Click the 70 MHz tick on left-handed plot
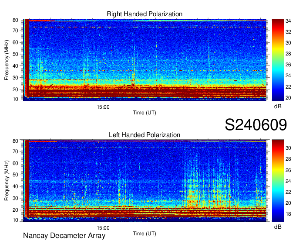 tap(15, 151)
